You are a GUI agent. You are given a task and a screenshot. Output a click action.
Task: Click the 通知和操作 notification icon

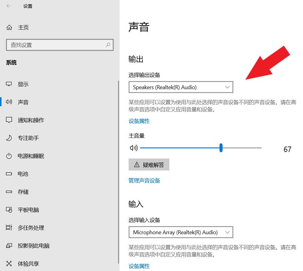(9, 120)
